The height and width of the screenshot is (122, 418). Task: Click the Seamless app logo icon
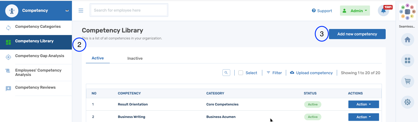click(x=407, y=12)
